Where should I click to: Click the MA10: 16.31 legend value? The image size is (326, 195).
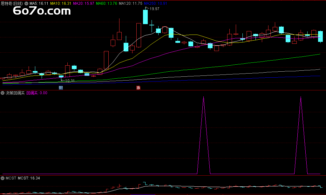pos(61,3)
